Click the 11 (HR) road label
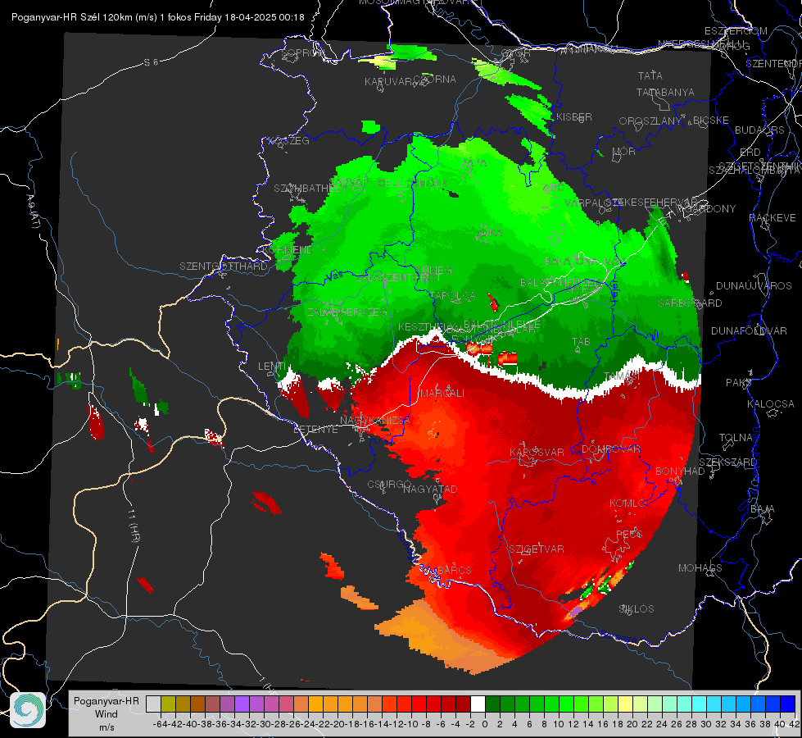The height and width of the screenshot is (738, 802). click(133, 526)
